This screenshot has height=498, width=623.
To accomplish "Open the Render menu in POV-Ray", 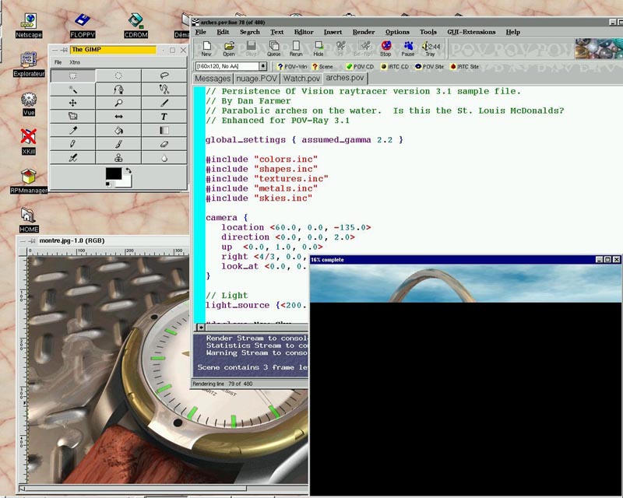I will tap(364, 32).
